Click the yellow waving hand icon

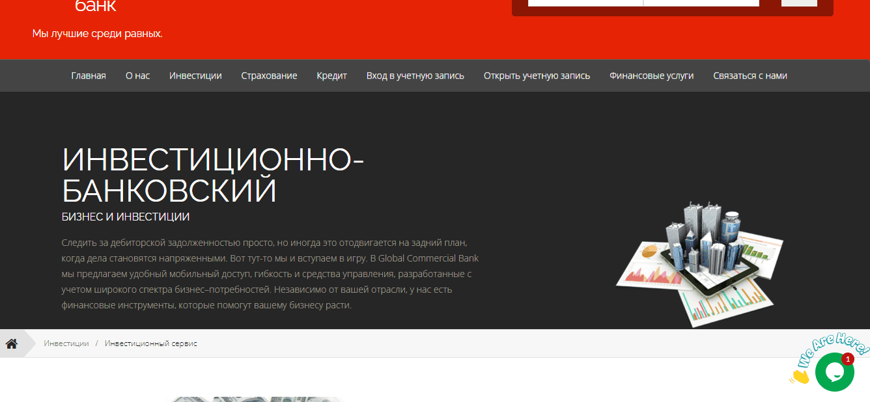pyautogui.click(x=799, y=375)
